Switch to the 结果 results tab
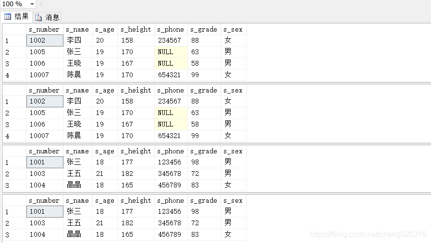Image resolution: width=431 pixels, height=243 pixels. pyautogui.click(x=16, y=17)
